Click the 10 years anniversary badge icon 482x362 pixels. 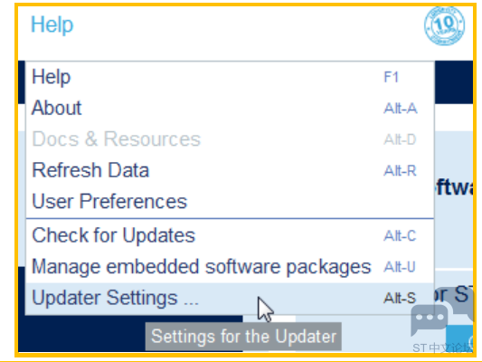tap(444, 25)
